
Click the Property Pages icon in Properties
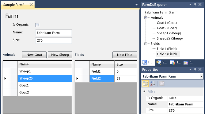tap(162, 84)
